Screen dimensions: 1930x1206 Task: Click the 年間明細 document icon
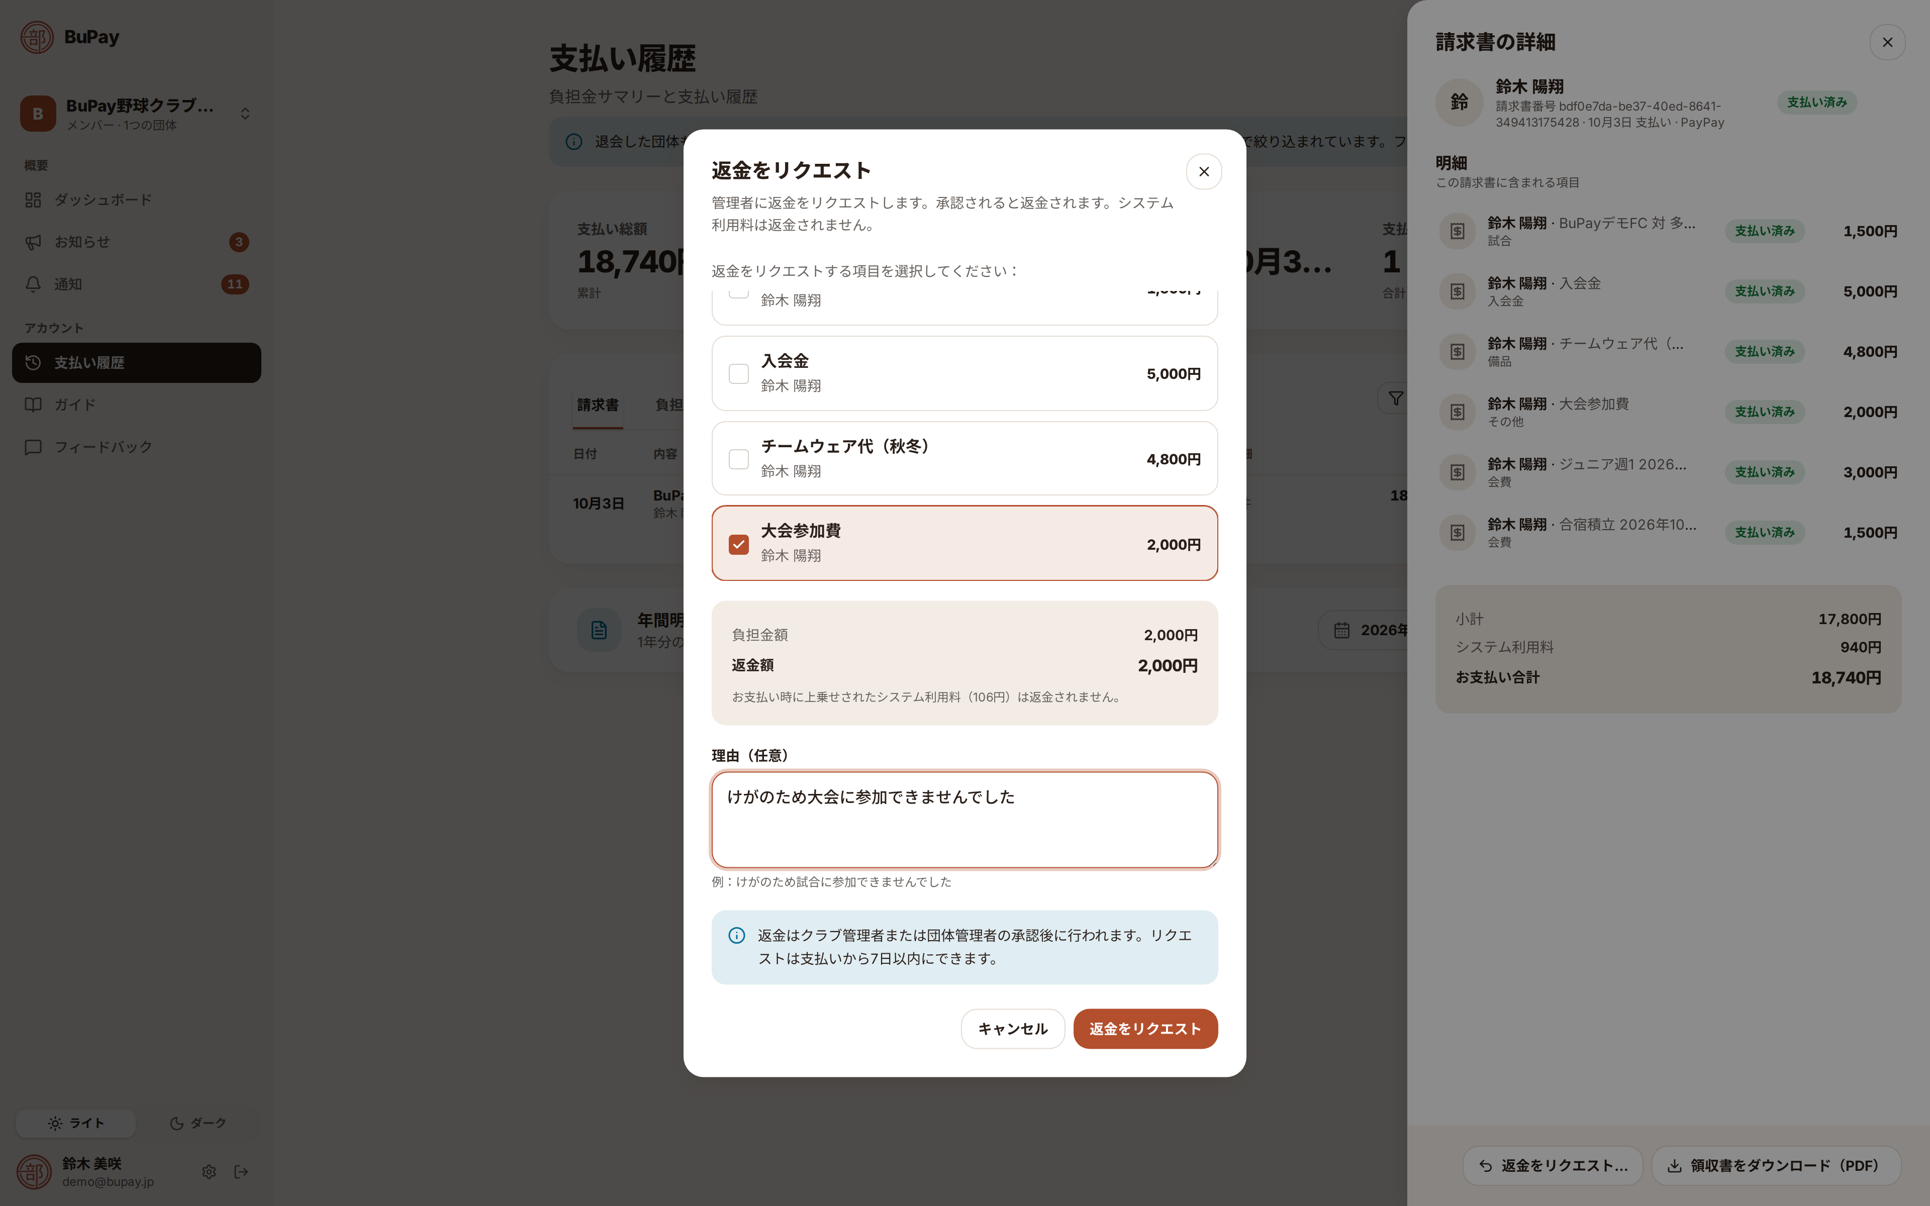point(599,630)
